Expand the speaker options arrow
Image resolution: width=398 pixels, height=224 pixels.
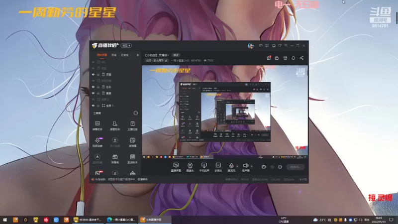click(x=252, y=166)
